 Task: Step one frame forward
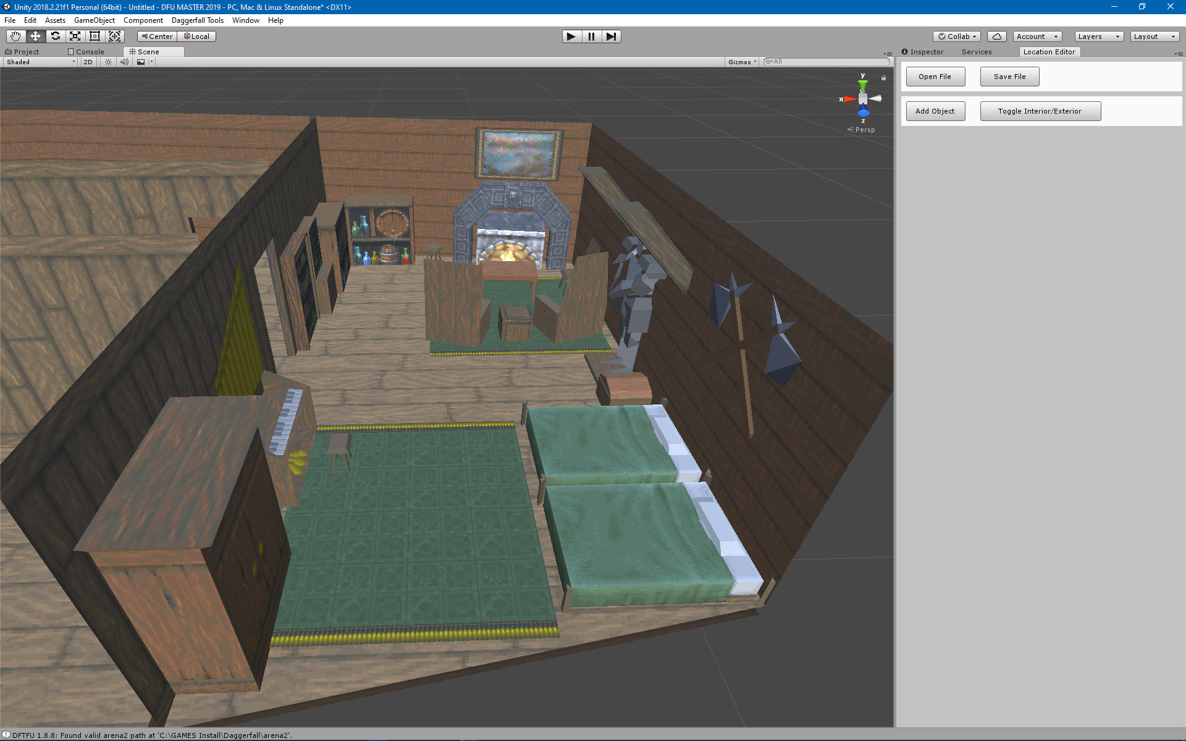click(x=611, y=36)
